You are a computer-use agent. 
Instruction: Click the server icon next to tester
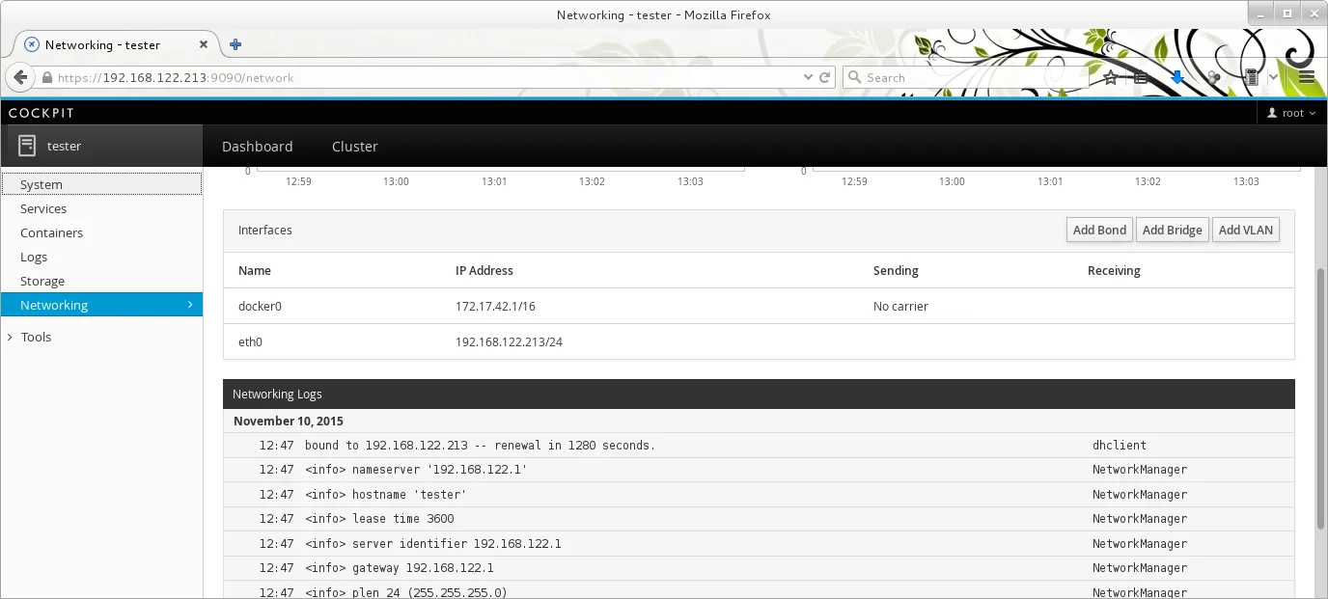(26, 145)
